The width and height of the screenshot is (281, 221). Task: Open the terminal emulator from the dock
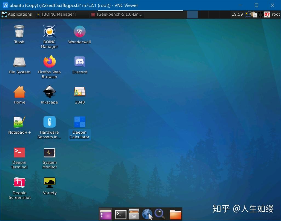tap(121, 214)
